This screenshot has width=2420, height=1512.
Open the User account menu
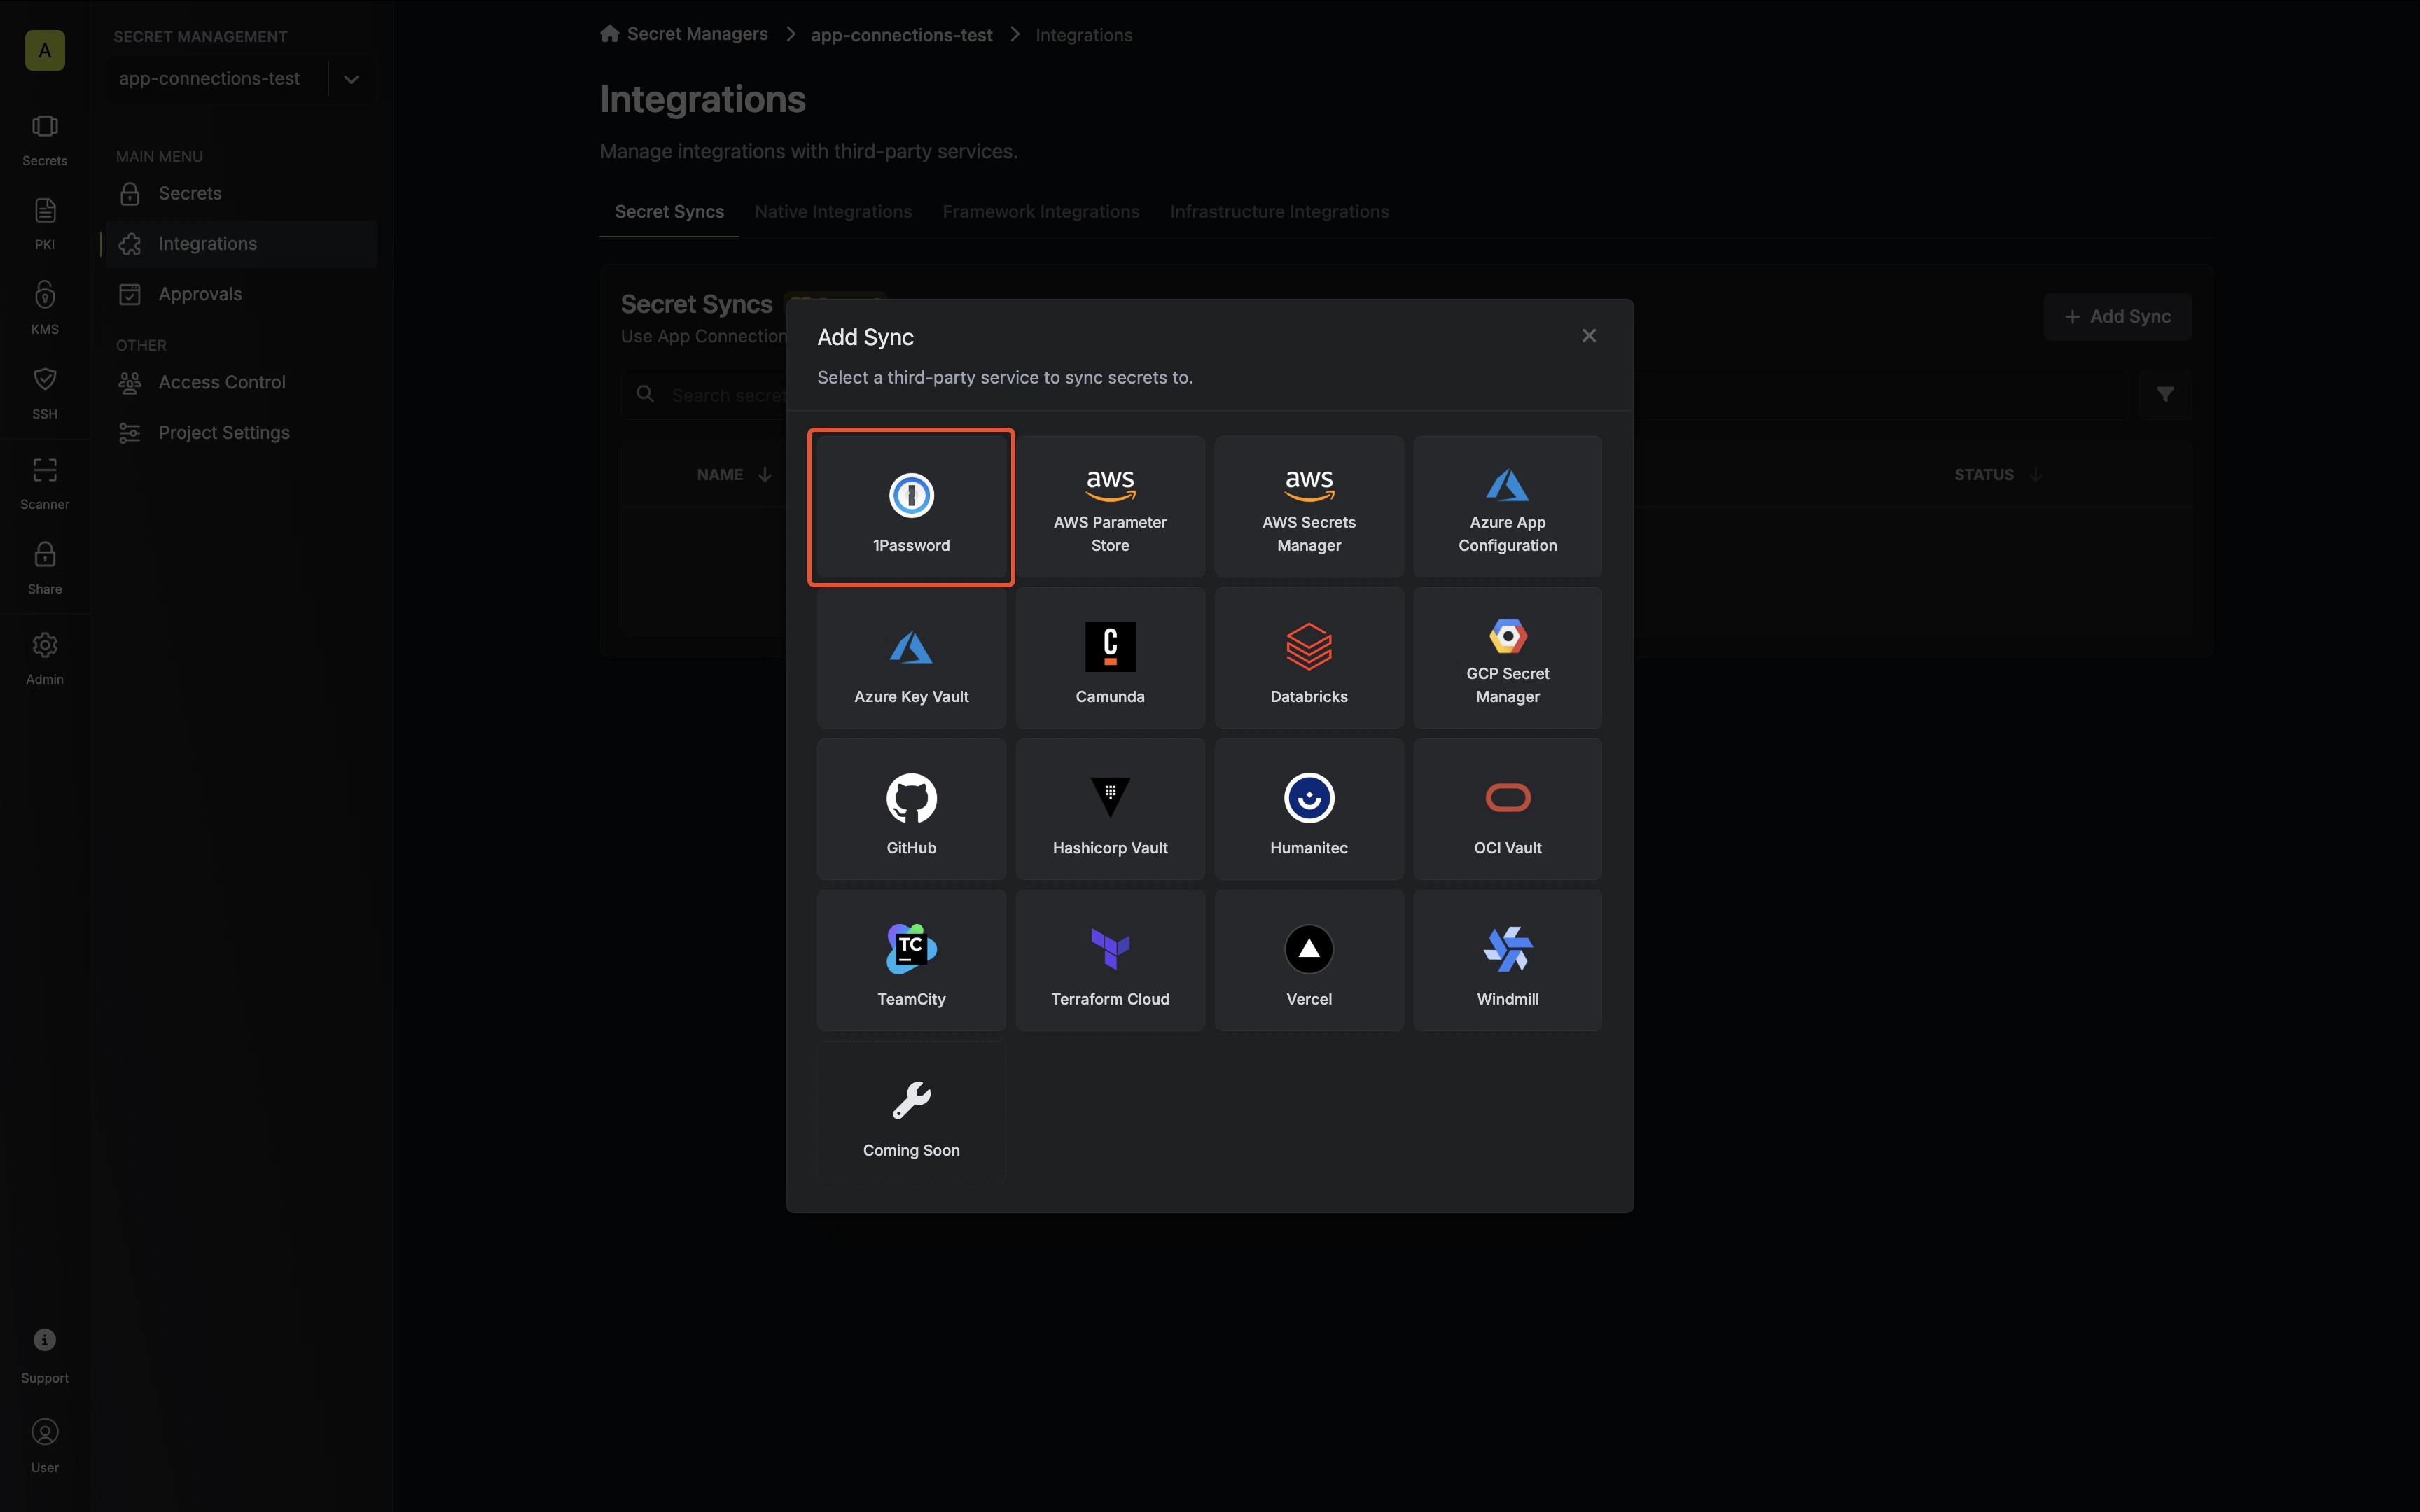point(45,1446)
